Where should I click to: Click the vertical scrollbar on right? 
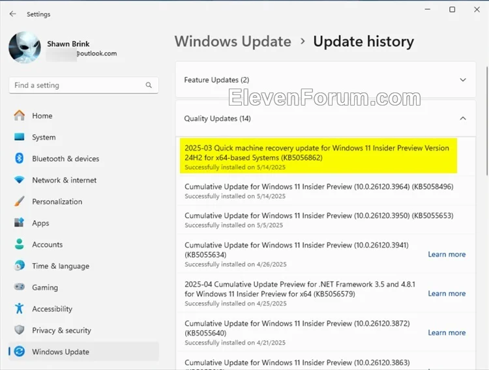[486, 121]
